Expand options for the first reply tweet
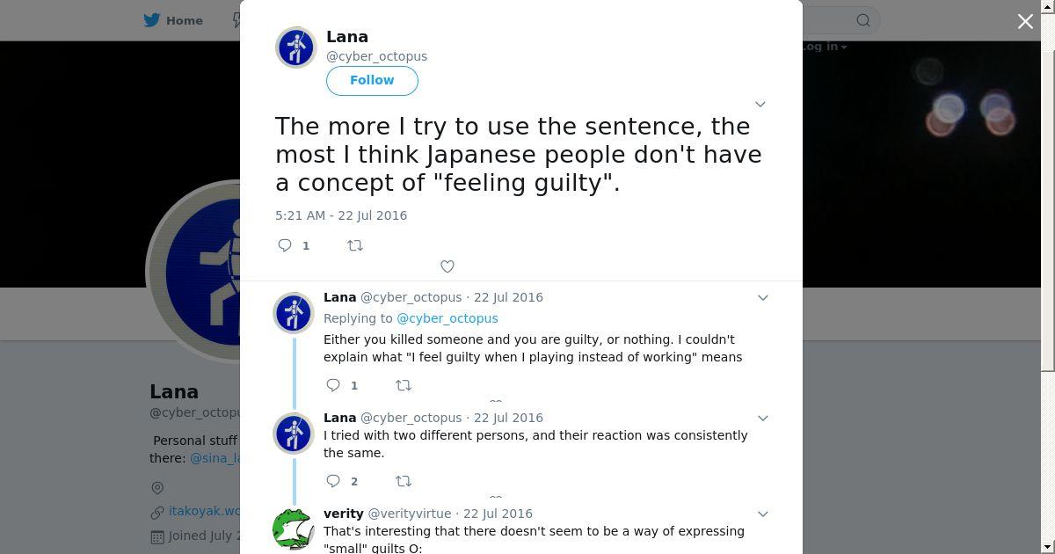 [x=763, y=297]
